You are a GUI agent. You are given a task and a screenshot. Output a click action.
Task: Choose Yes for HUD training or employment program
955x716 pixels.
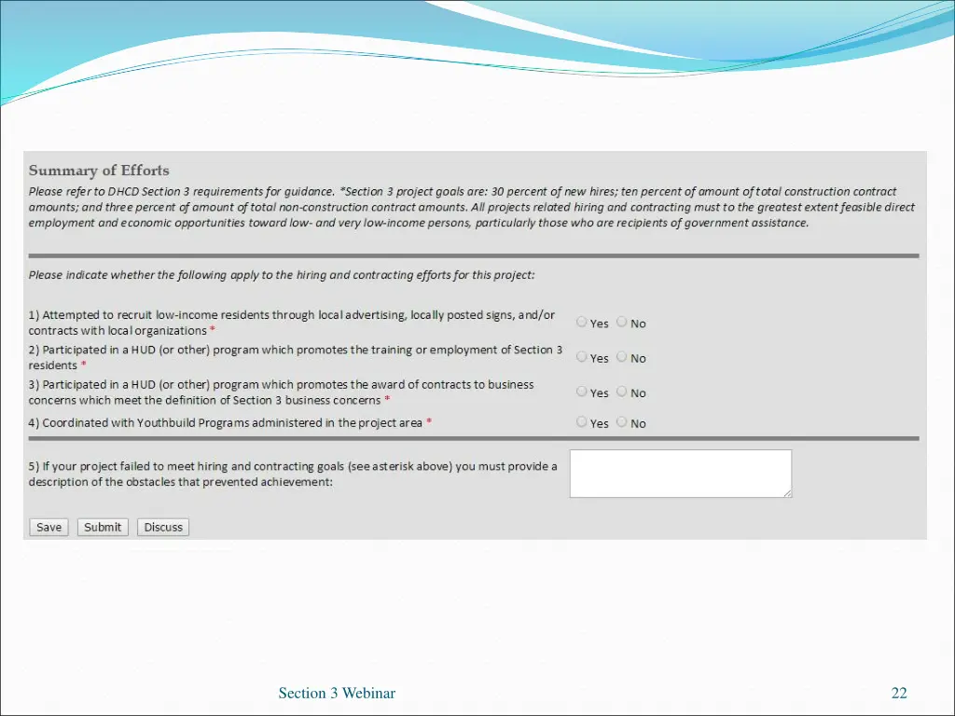tap(582, 356)
